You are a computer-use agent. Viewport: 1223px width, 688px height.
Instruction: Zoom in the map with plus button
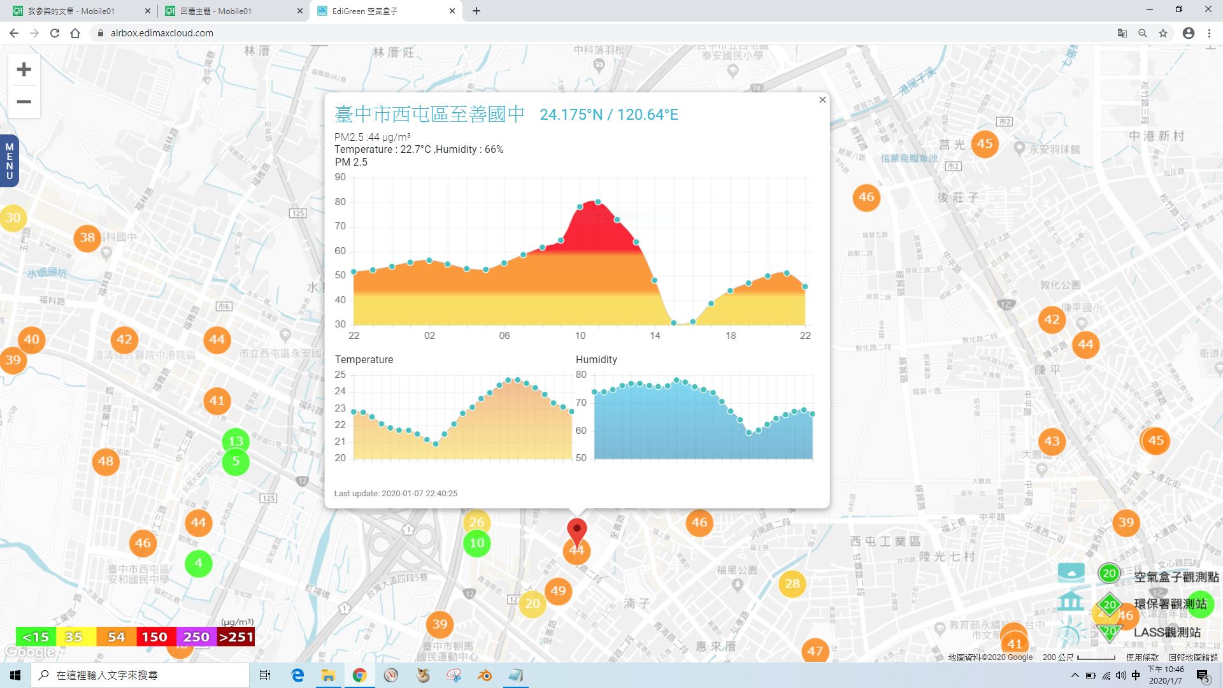pos(24,69)
